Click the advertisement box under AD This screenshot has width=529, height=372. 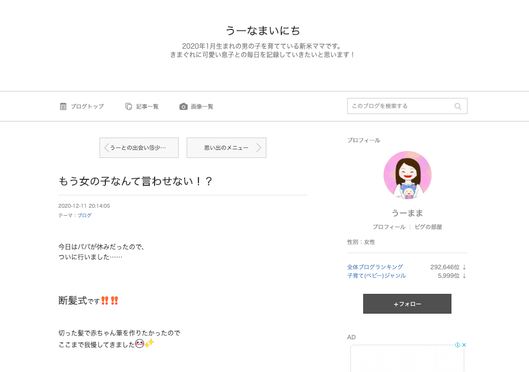tap(407, 359)
